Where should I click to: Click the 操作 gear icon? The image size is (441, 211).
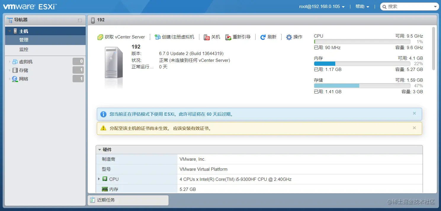coord(289,37)
